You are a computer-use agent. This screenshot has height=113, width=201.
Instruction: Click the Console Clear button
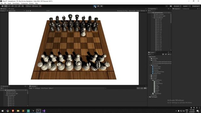[x=30, y=88]
